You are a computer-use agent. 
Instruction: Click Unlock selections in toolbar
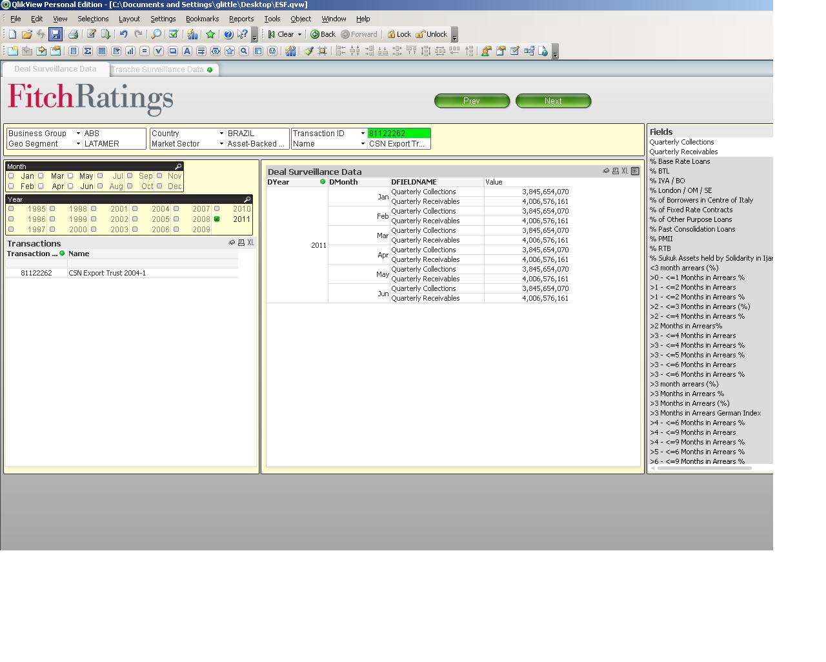[x=432, y=34]
